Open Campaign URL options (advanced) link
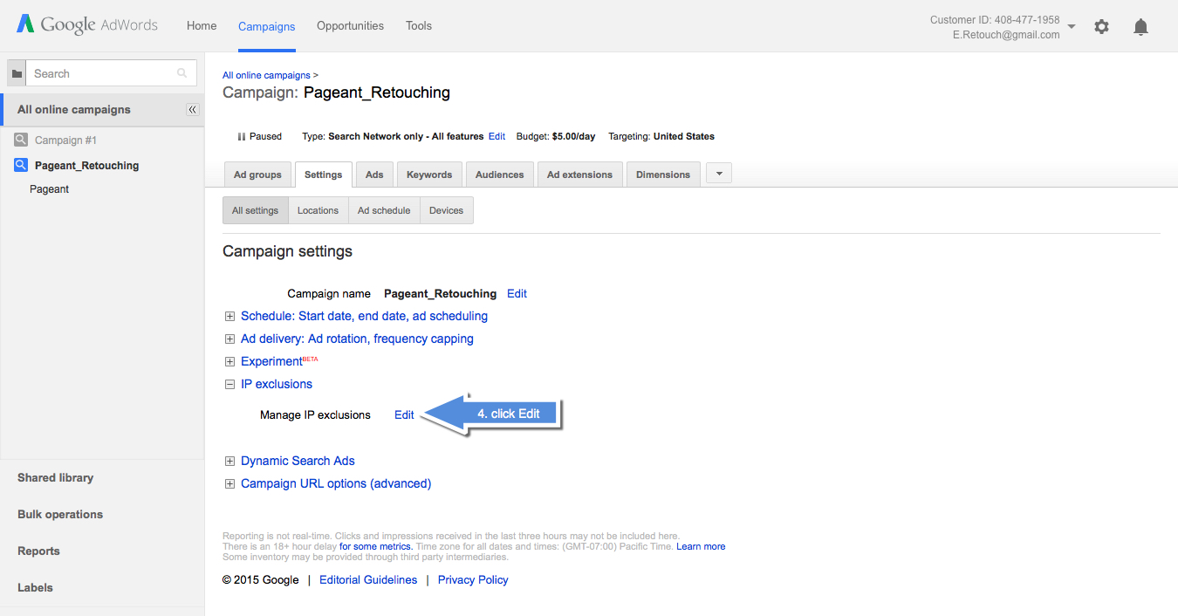 [x=336, y=483]
